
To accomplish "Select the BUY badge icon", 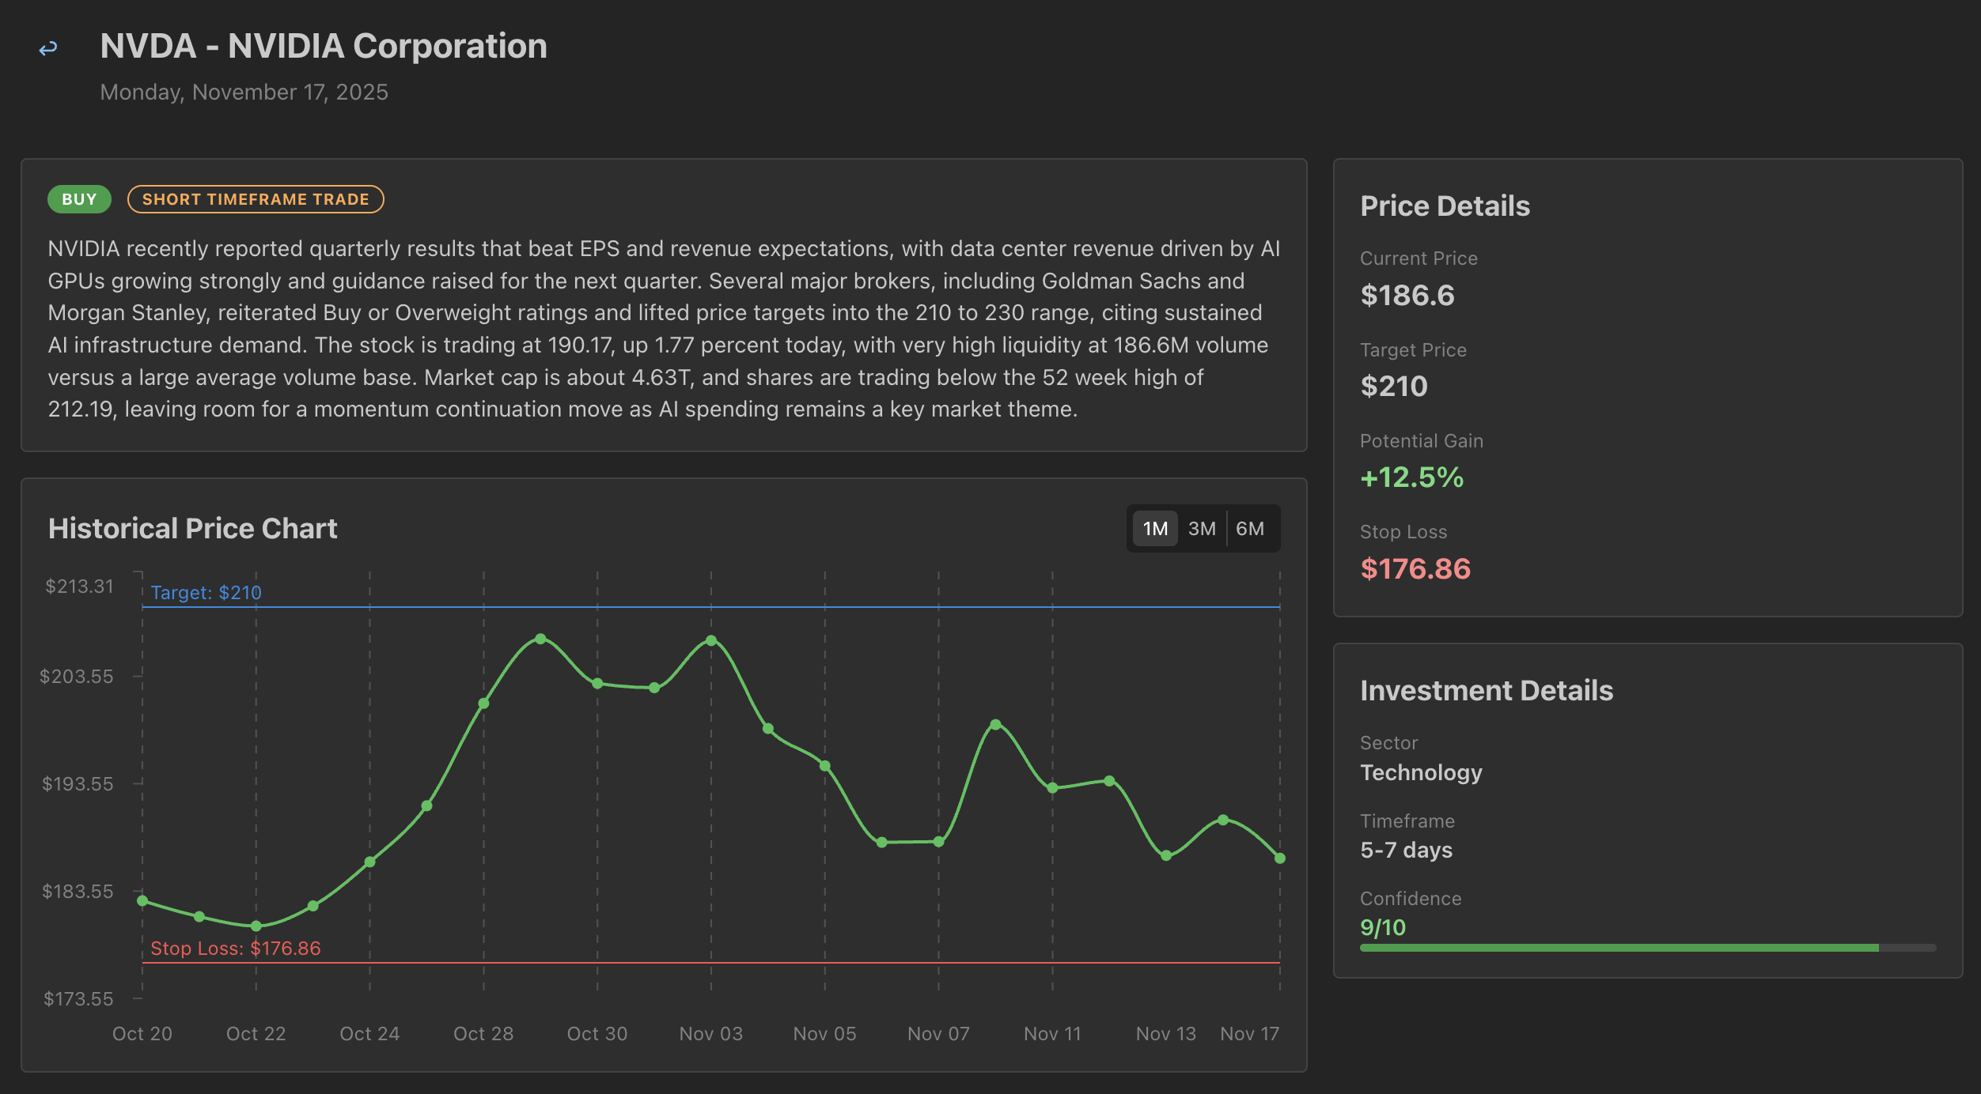I will point(78,198).
